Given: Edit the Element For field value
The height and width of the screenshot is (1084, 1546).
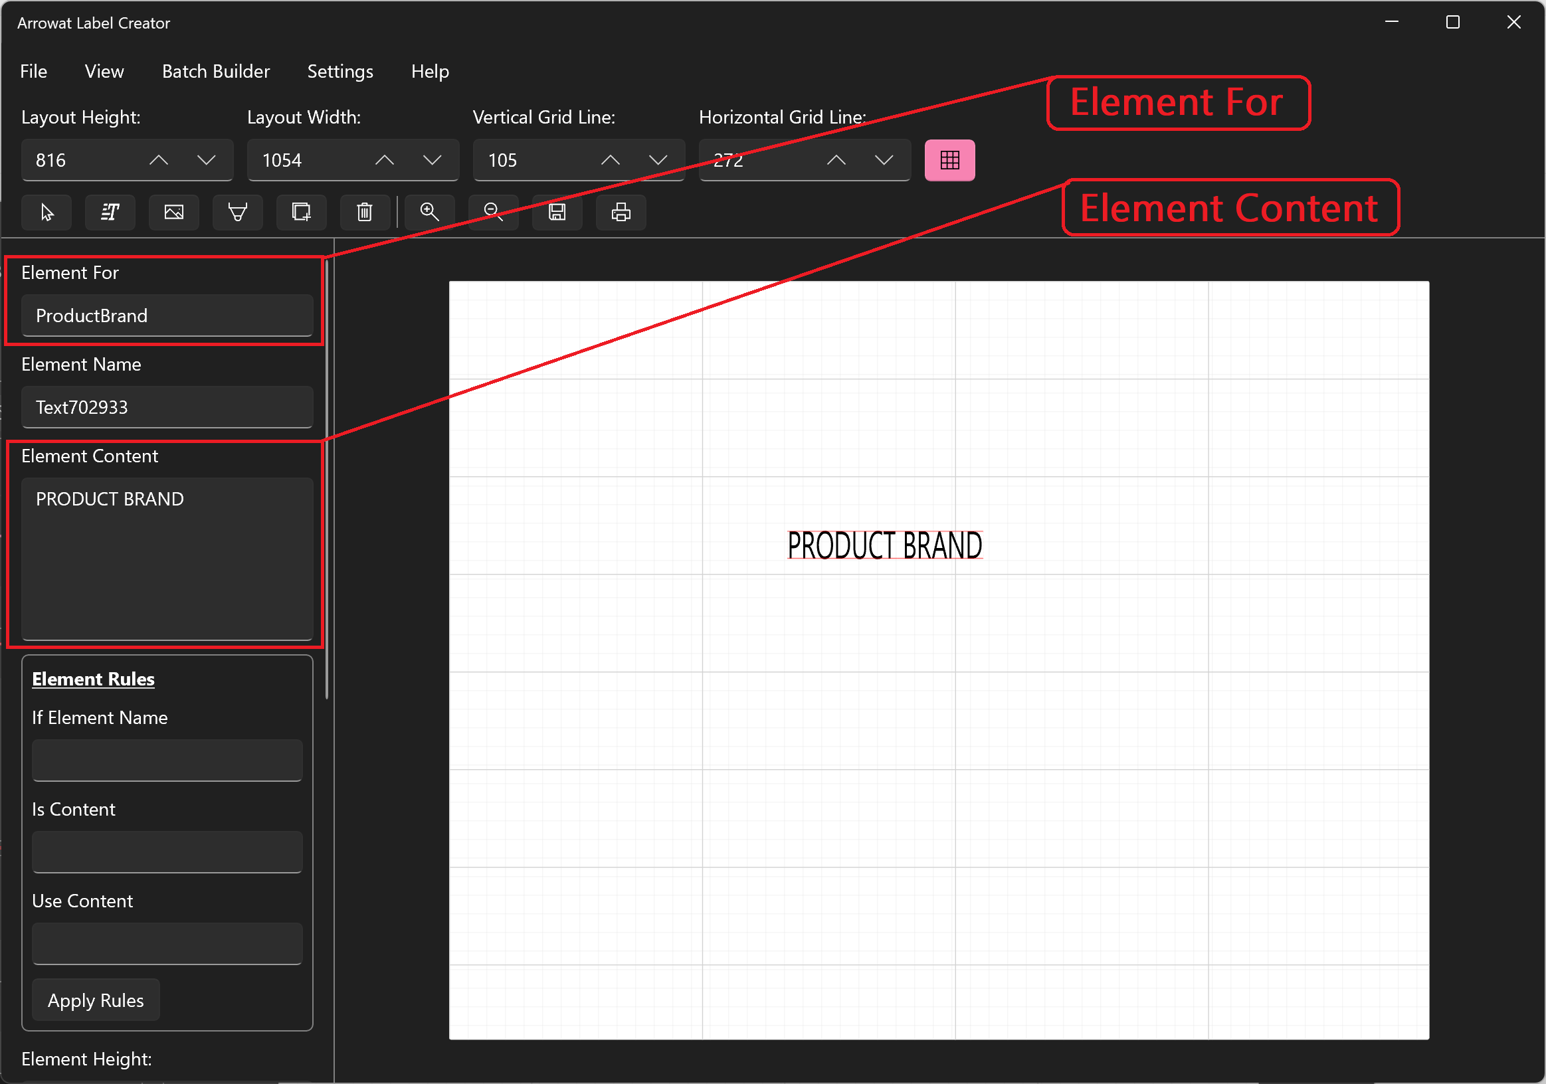Looking at the screenshot, I should click(167, 316).
